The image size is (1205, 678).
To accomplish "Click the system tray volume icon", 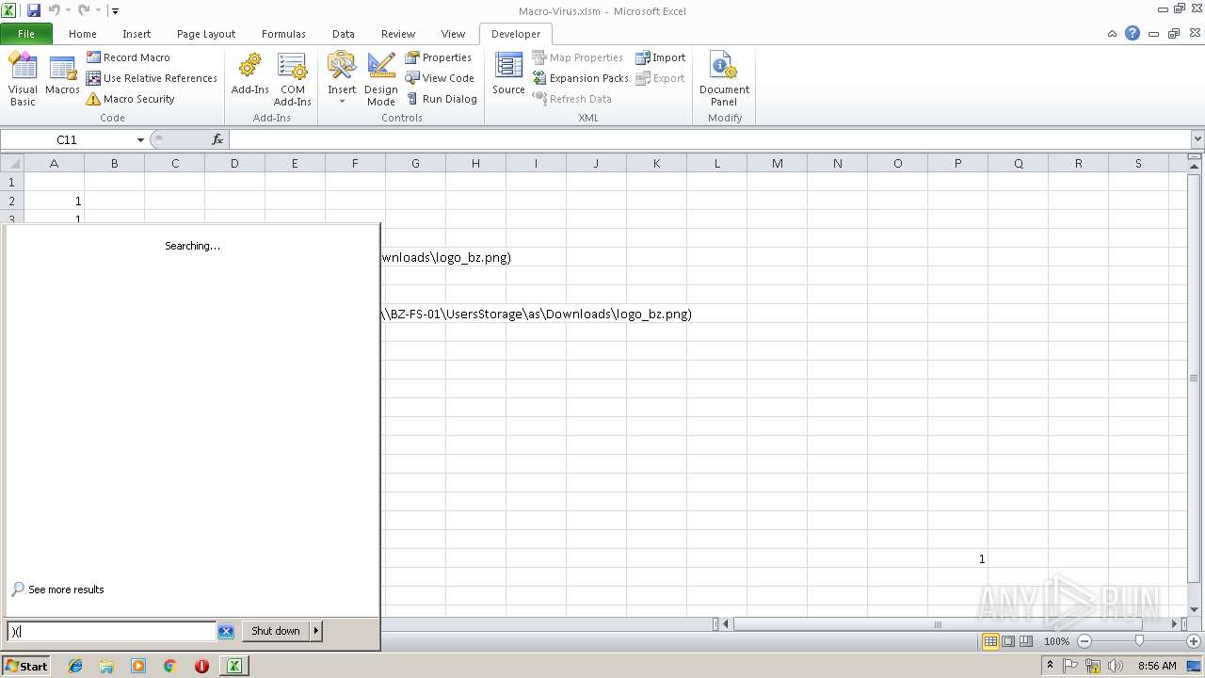I will coord(1116,666).
